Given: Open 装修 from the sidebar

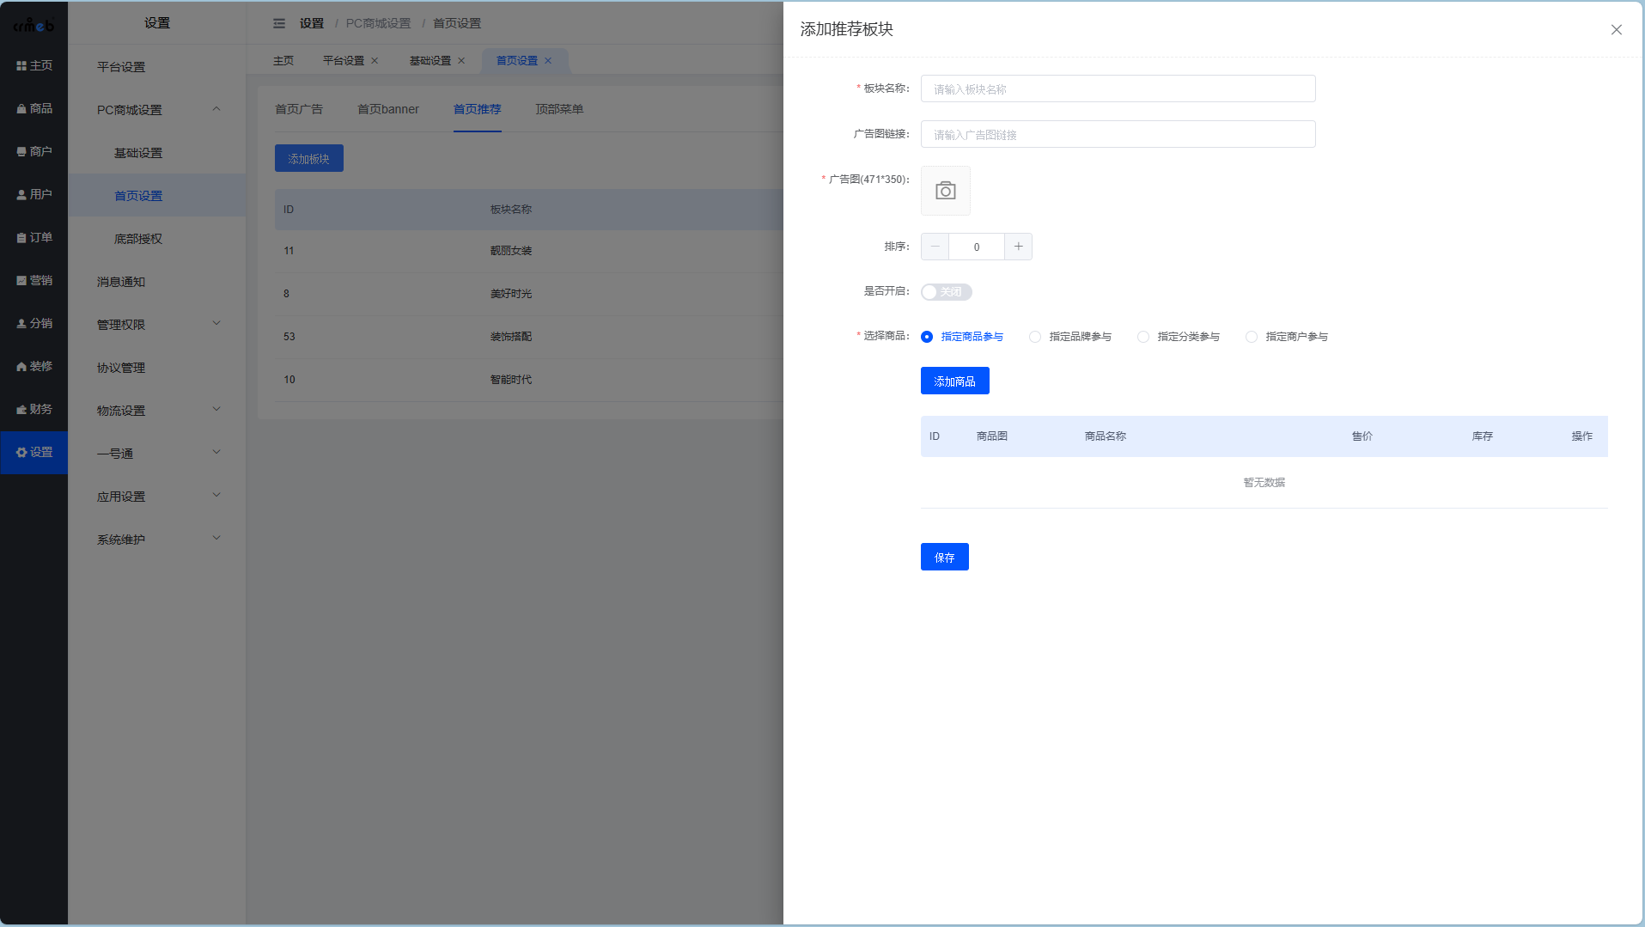Looking at the screenshot, I should 34,366.
